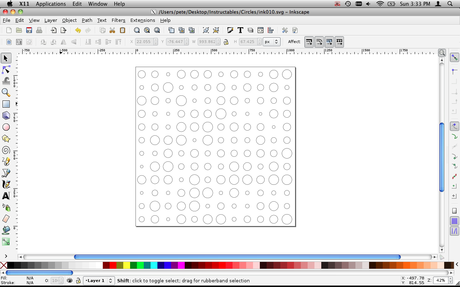Screen dimensions: 460x287
Task: Increment the X coordinate spinner
Action: pos(156,40)
